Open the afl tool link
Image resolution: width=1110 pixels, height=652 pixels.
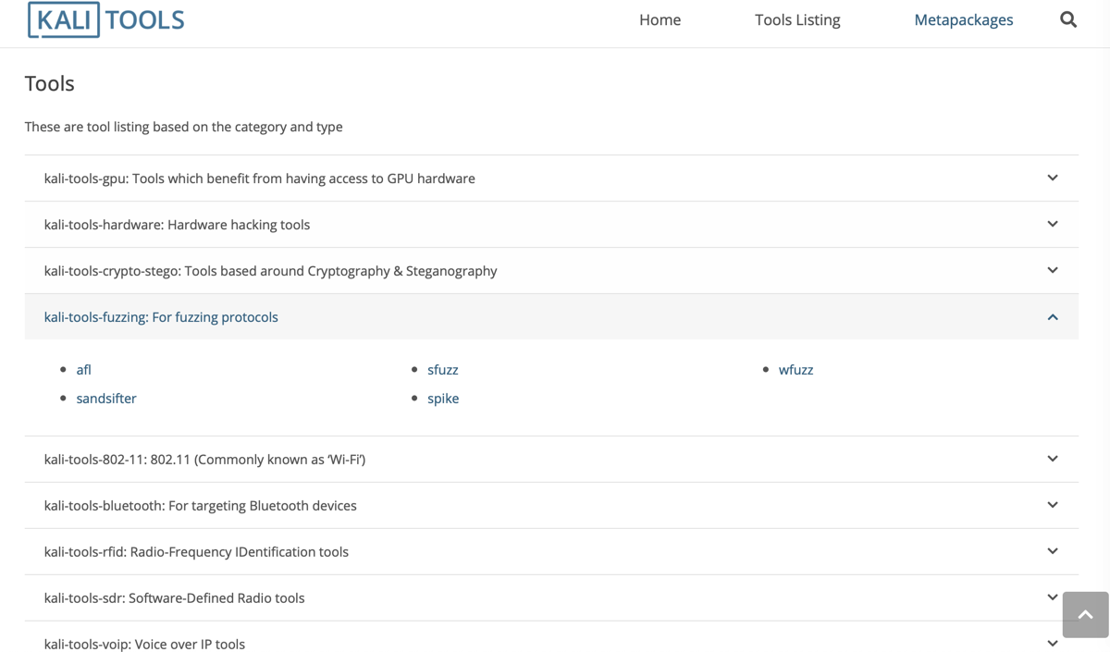tap(83, 369)
